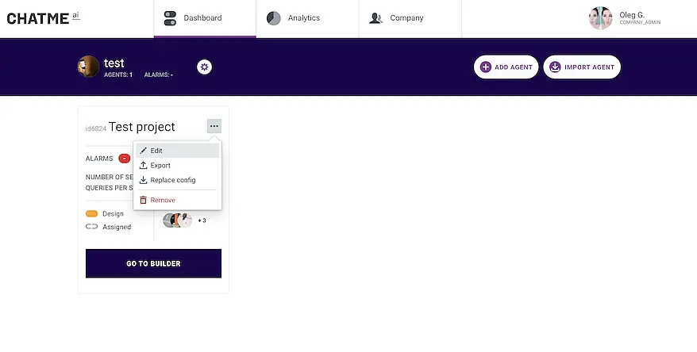Click the red alarms indicator badge
Viewport: 697px width, 352px height.
point(125,159)
